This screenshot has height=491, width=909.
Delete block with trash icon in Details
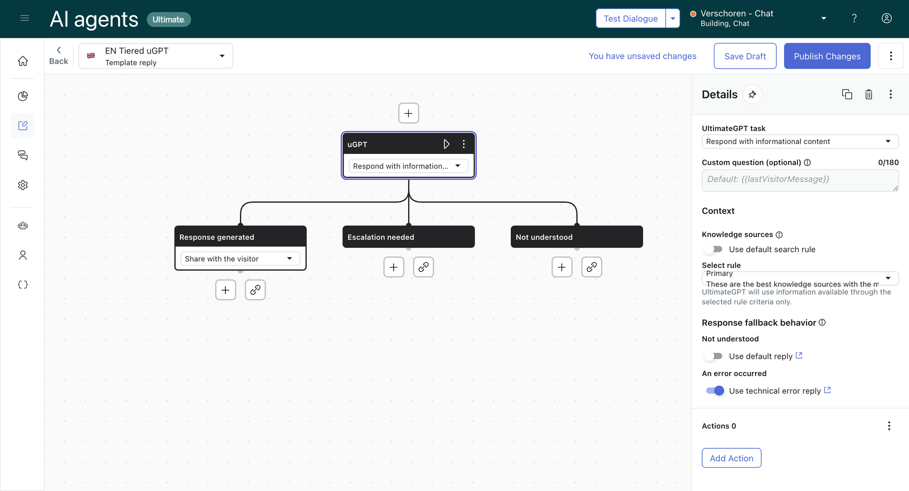(x=869, y=94)
